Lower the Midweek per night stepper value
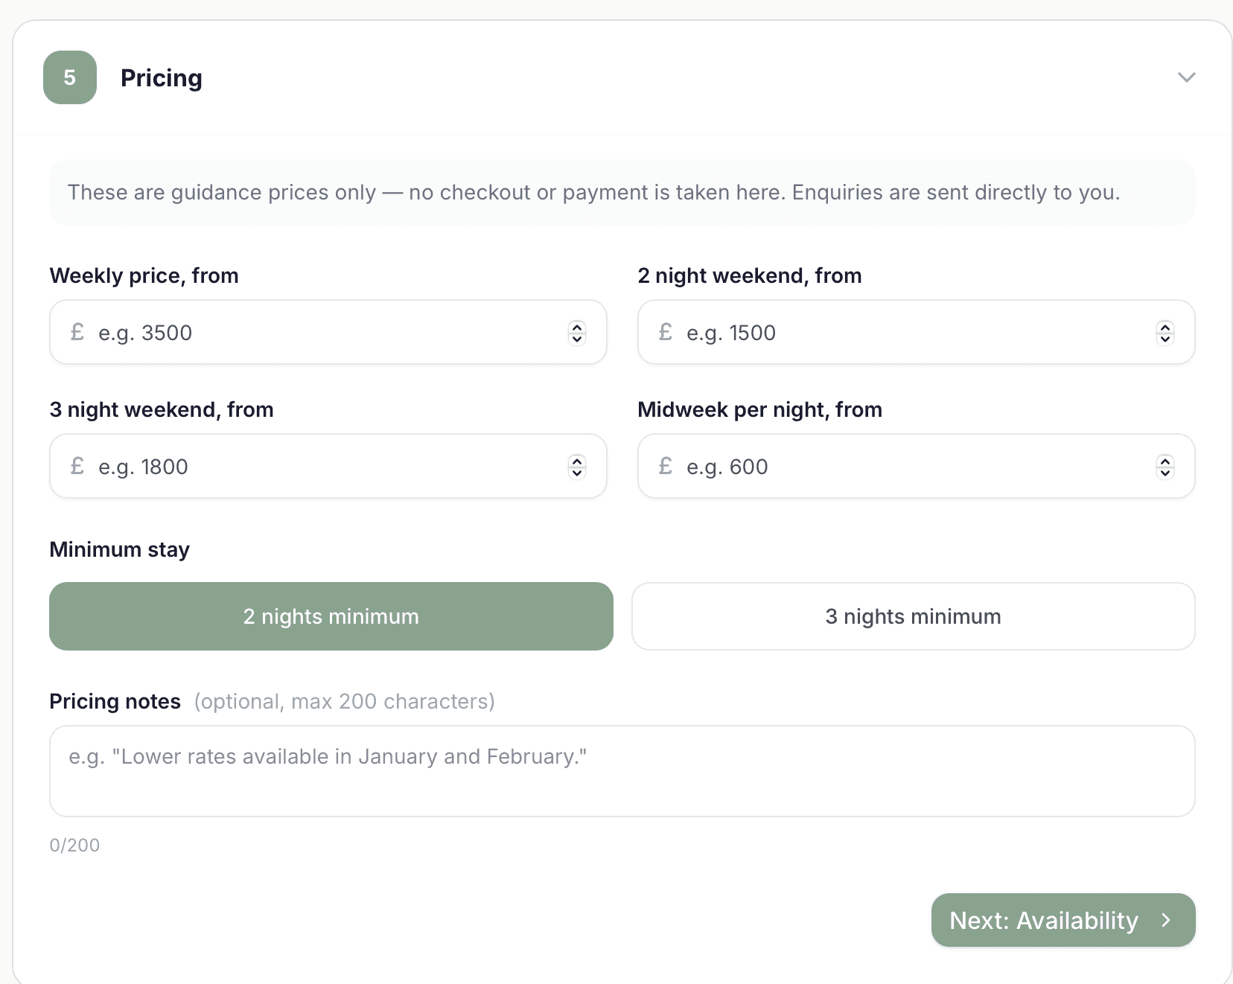 tap(1165, 473)
